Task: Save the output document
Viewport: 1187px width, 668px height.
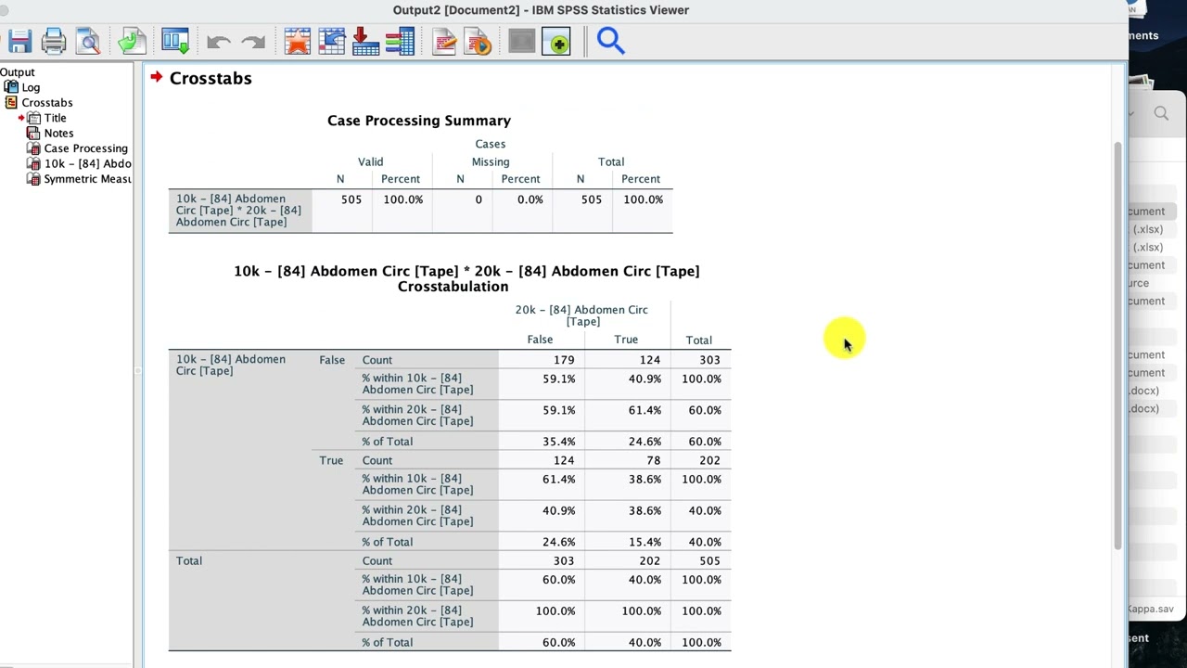Action: point(19,42)
